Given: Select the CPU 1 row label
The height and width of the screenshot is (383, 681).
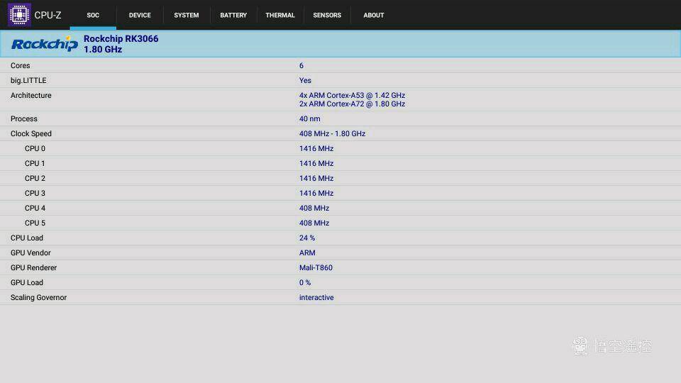Looking at the screenshot, I should coord(35,163).
